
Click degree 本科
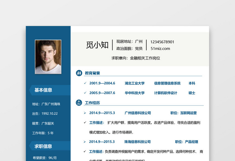(x=192, y=83)
